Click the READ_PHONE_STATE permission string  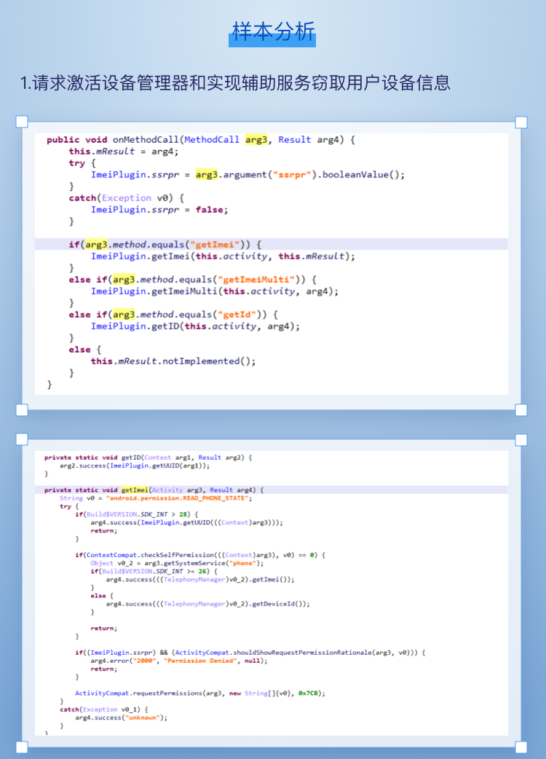179,498
